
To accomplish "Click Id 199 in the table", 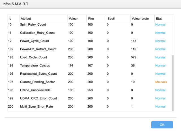I will (x=11, y=98).
